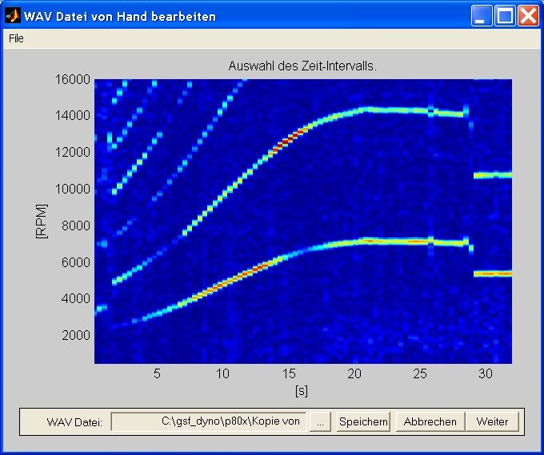Click the Speichern button
The height and width of the screenshot is (455, 544).
pyautogui.click(x=362, y=421)
